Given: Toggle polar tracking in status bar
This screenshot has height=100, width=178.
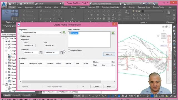Looking at the screenshot, I should tap(97, 96).
